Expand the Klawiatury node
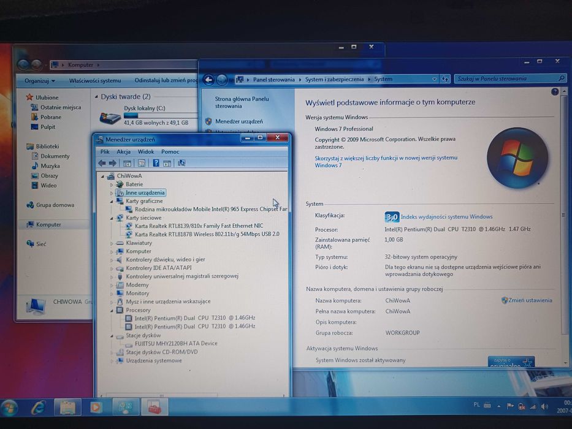572x429 pixels. coord(112,243)
